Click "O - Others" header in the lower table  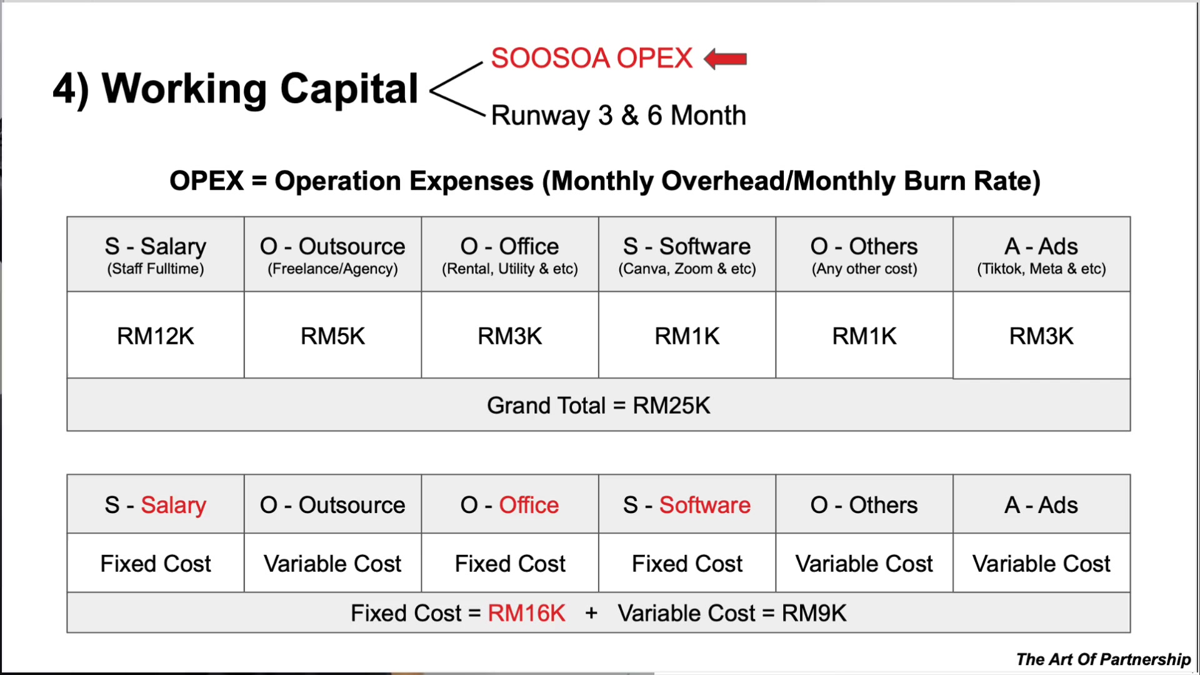coord(864,504)
